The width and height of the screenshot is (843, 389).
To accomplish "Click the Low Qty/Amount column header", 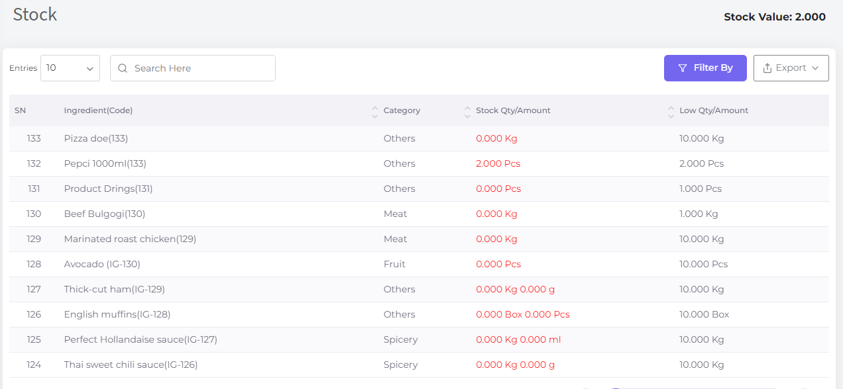I will pyautogui.click(x=714, y=110).
